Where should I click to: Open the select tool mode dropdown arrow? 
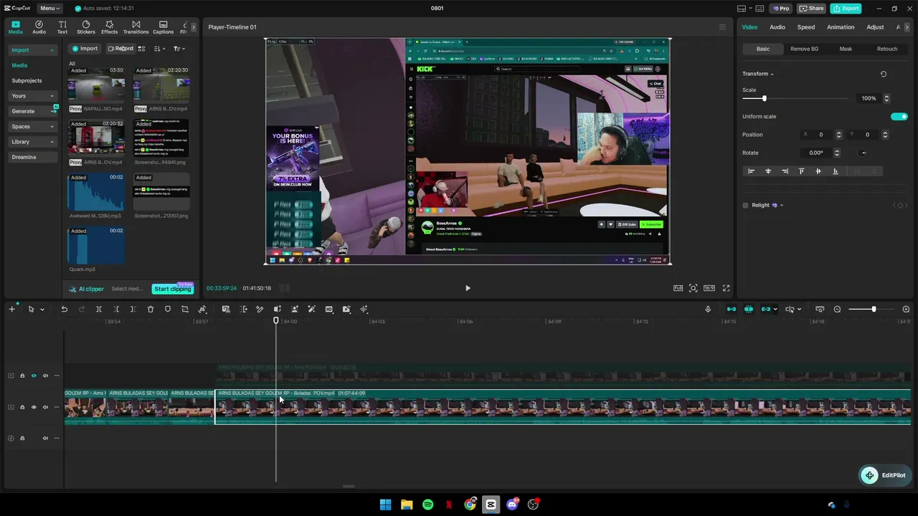coord(42,310)
